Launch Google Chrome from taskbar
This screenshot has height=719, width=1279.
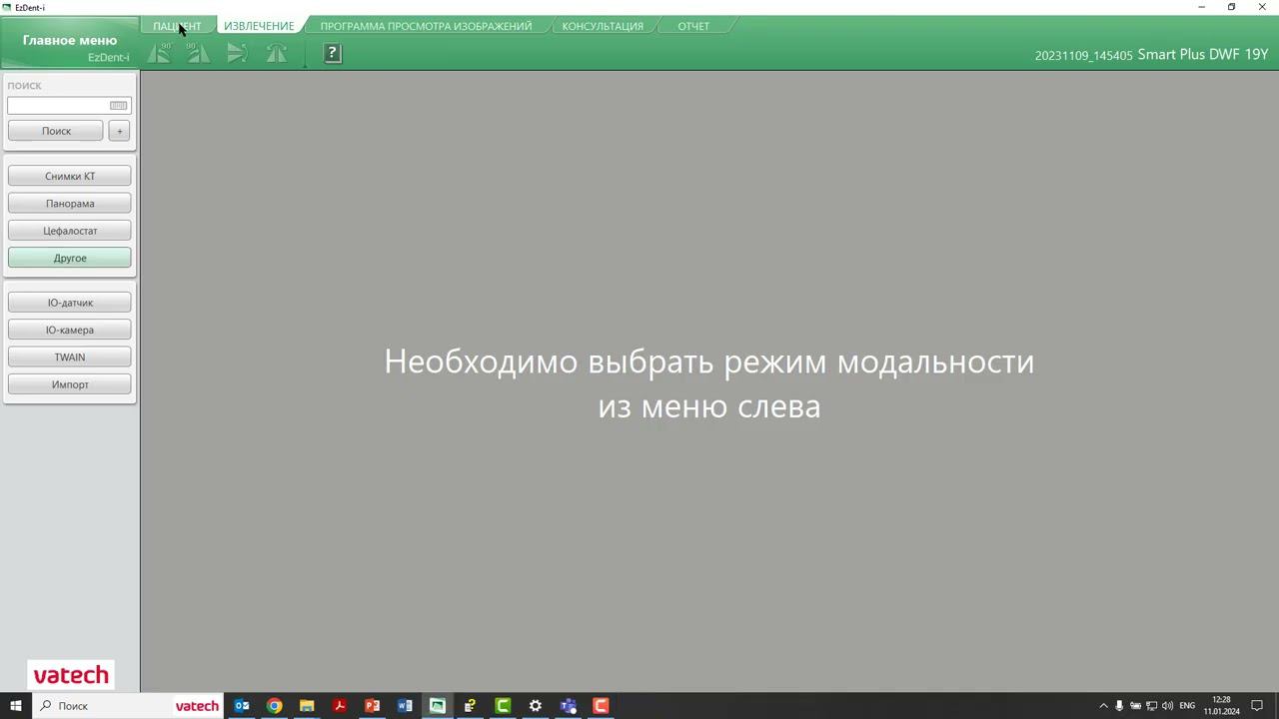click(274, 706)
